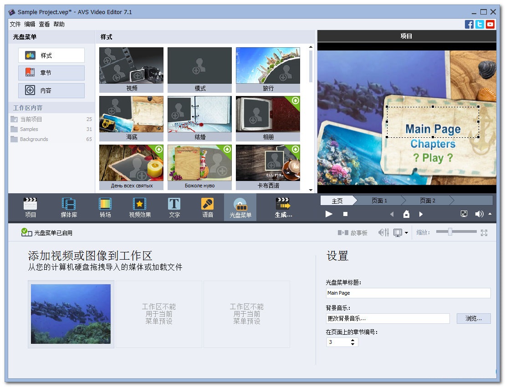Screen dimensions: 505x387
Task: Expand the volume level arrow
Action: (490, 214)
